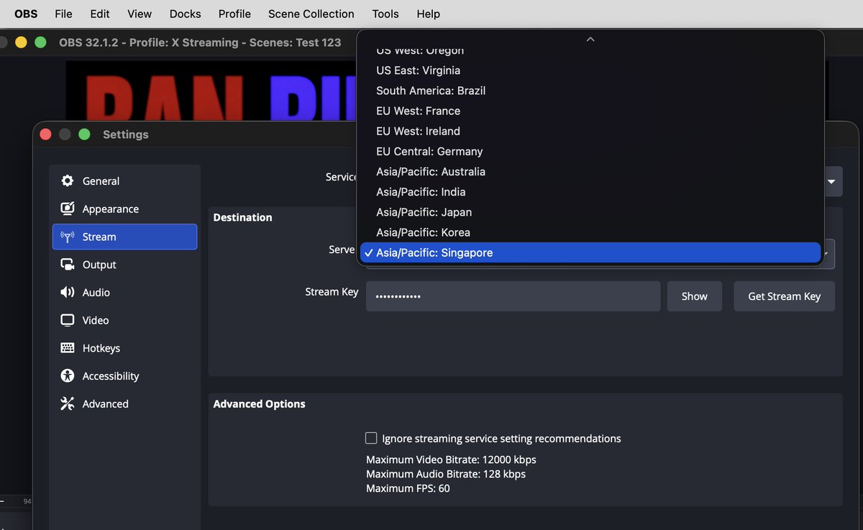Click the scroll-up chevron in server list
The height and width of the screenshot is (530, 863).
(590, 39)
